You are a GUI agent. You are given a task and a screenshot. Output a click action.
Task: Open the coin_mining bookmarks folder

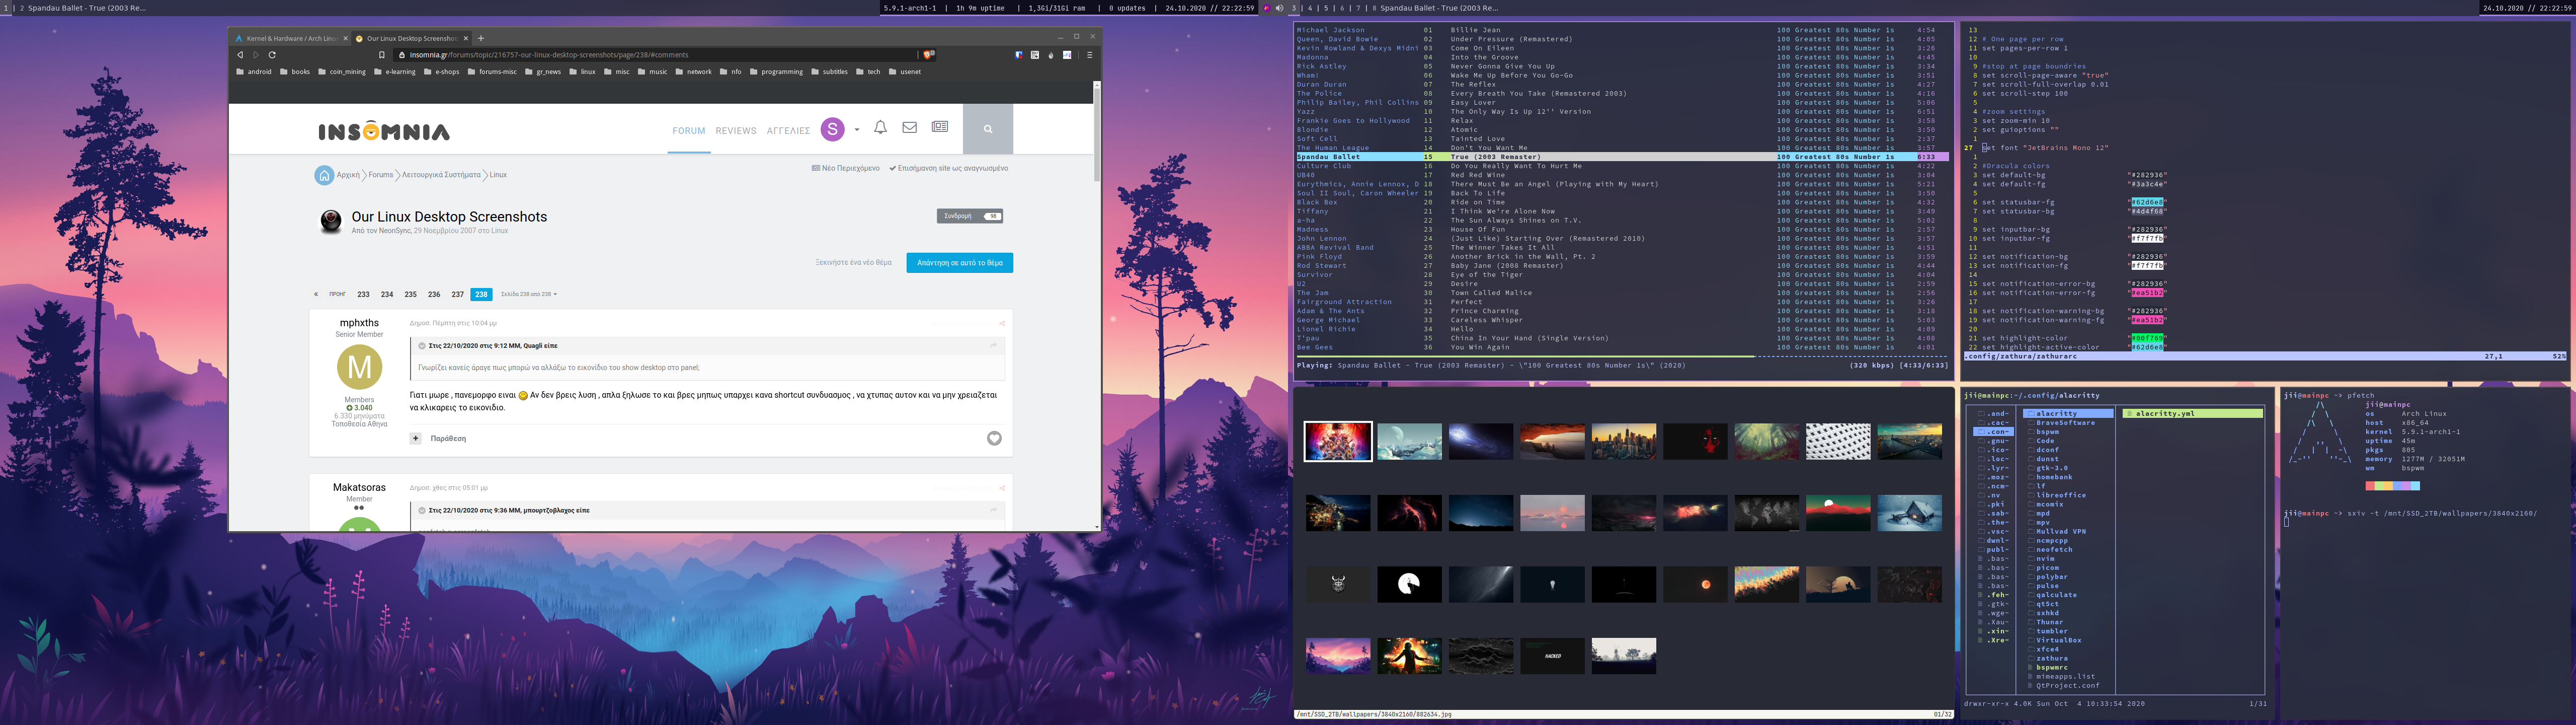pos(341,72)
